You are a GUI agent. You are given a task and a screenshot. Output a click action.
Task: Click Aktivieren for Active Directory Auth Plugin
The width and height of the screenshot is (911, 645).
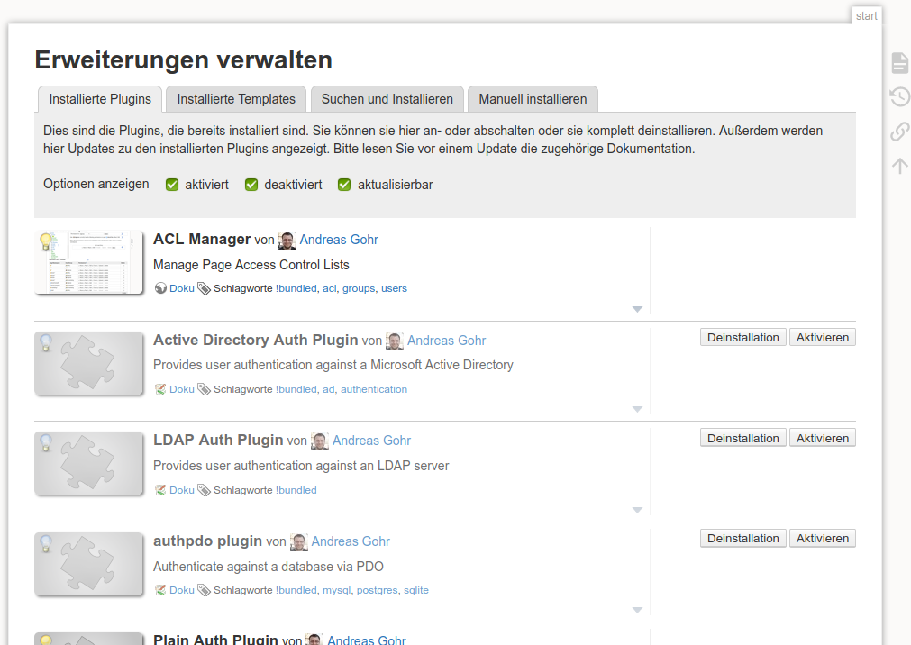[x=822, y=338]
